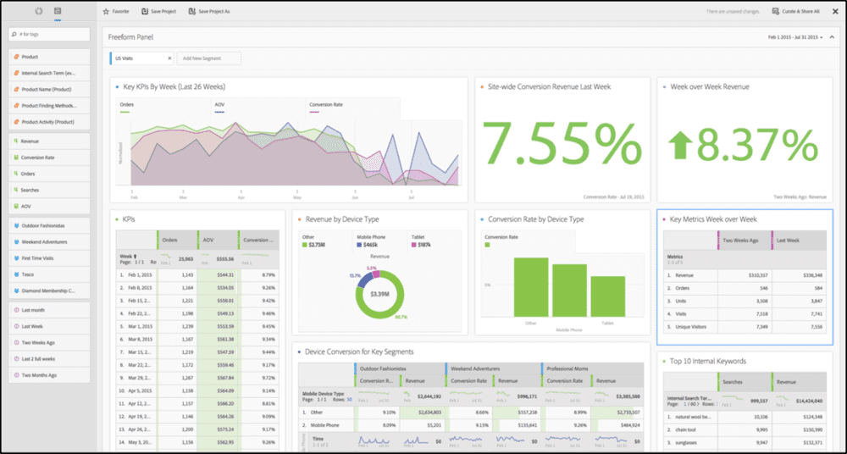The image size is (847, 454).
Task: Click the Save Project icon
Action: click(144, 11)
